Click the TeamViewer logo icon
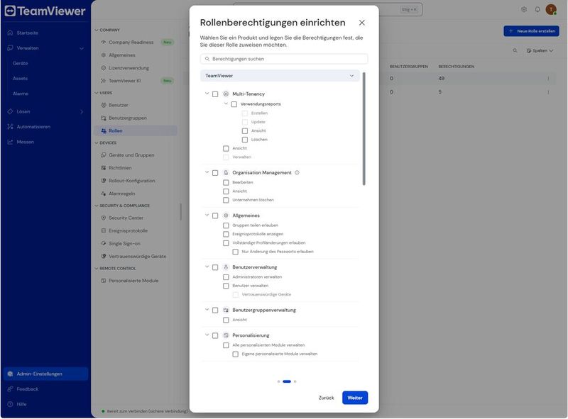The height and width of the screenshot is (419, 568). click(x=10, y=11)
